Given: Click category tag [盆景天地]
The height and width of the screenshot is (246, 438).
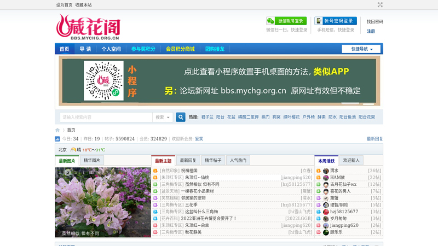Looking at the screenshot, I should (170, 191).
